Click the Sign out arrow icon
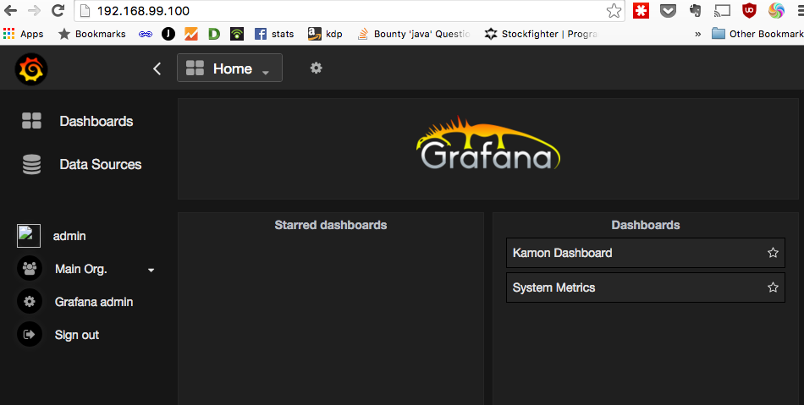The image size is (804, 405). [x=30, y=334]
